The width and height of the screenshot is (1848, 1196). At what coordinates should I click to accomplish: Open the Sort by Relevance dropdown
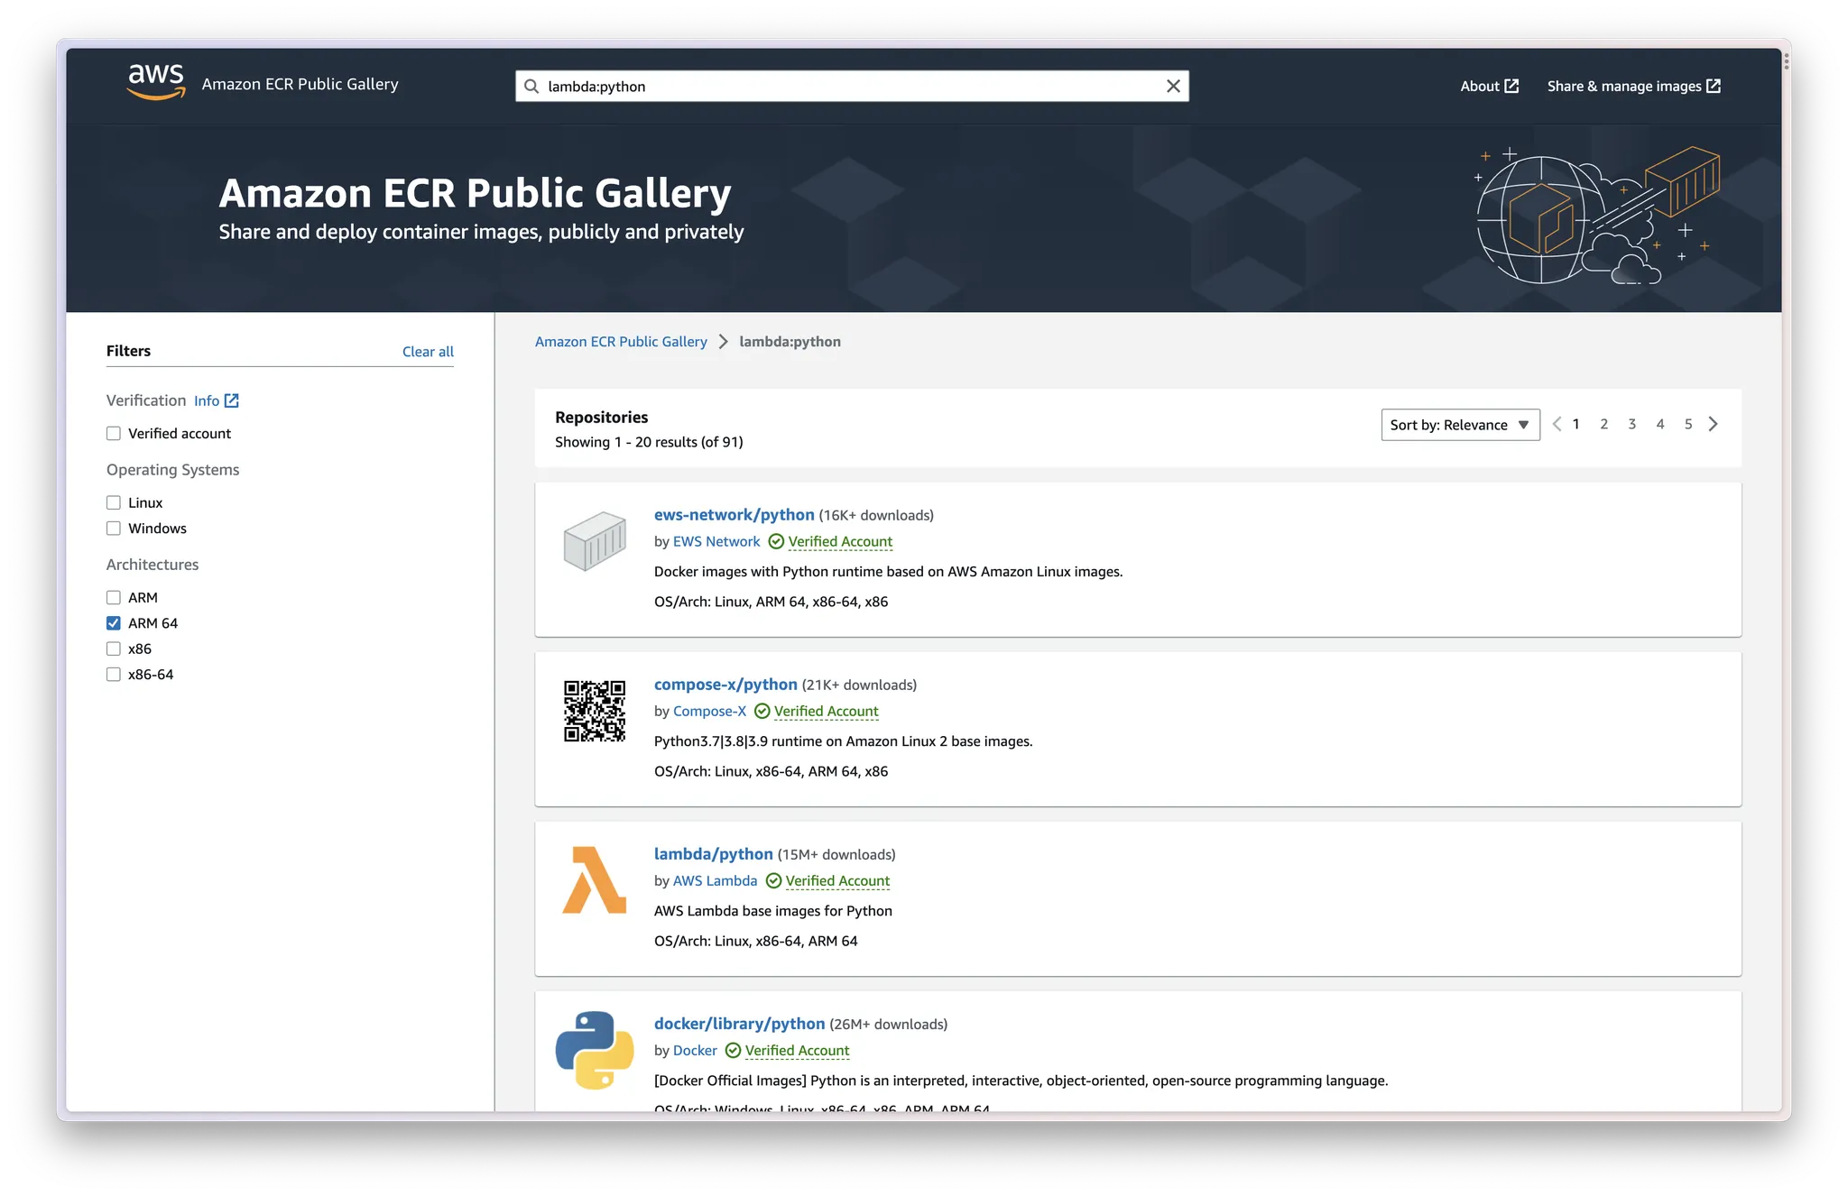click(x=1459, y=425)
